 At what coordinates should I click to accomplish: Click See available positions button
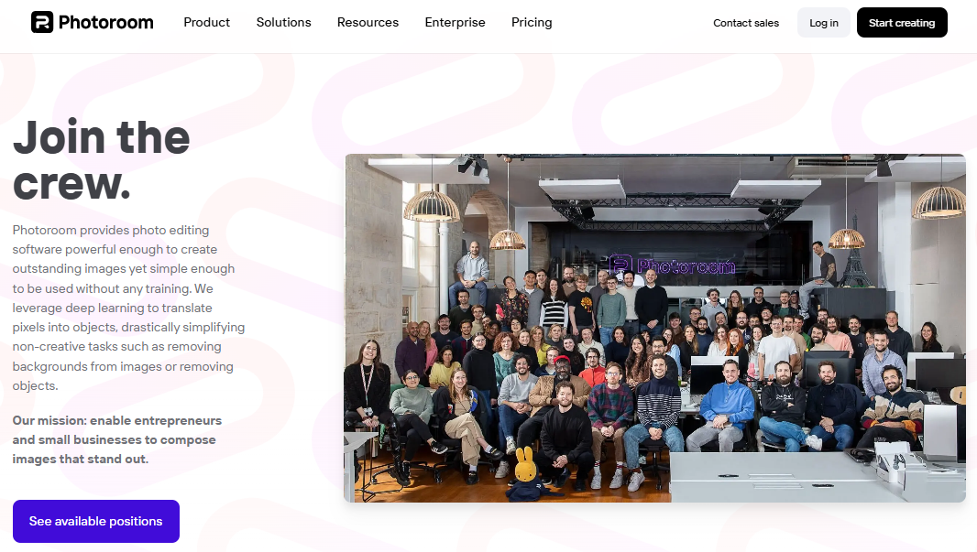[x=96, y=522]
